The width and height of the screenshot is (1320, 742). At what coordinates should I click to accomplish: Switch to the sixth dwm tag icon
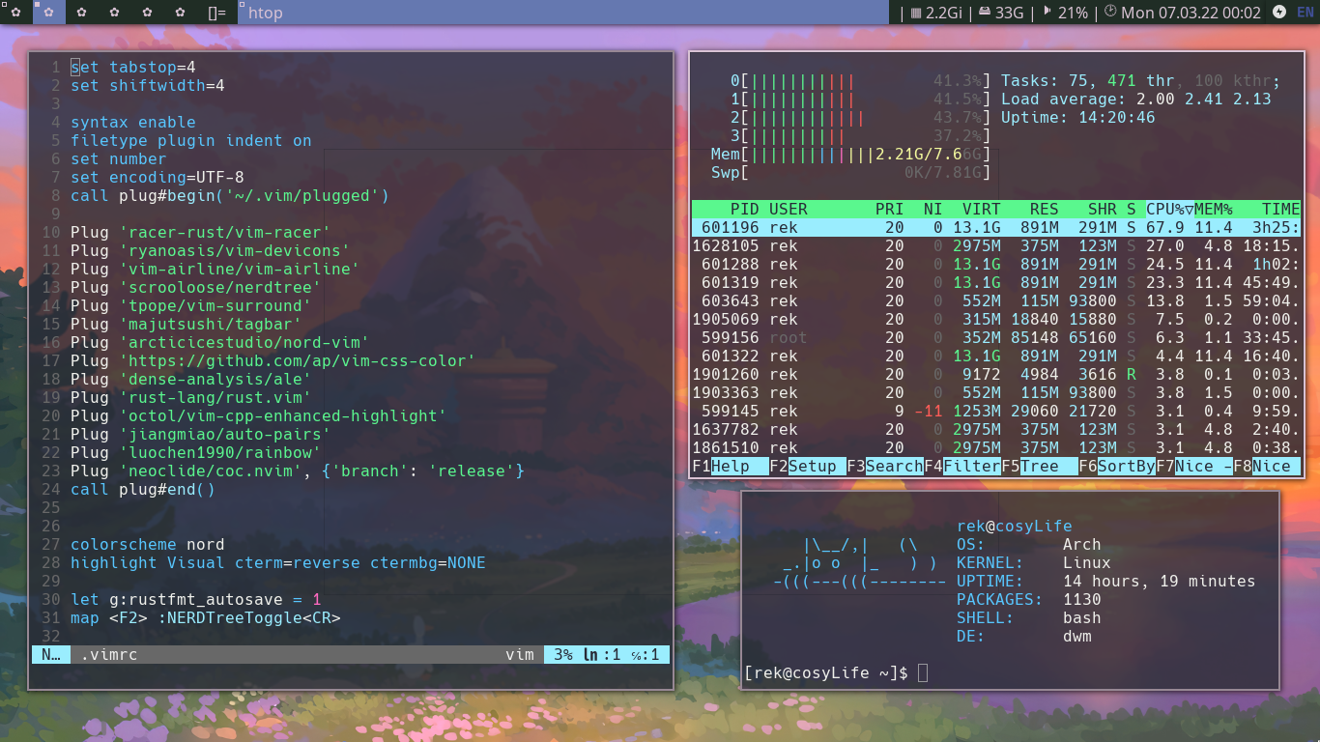coord(180,13)
